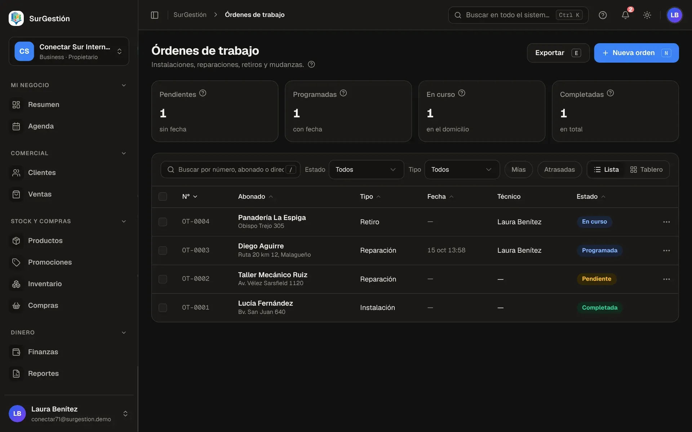Toggle the sidebar panel icon
This screenshot has width=692, height=432.
[x=155, y=15]
